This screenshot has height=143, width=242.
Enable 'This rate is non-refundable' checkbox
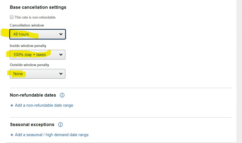[x=12, y=17]
